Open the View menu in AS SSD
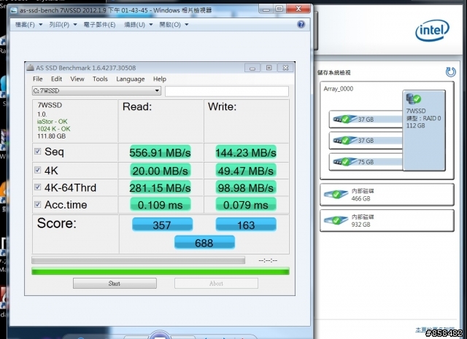 [x=77, y=79]
